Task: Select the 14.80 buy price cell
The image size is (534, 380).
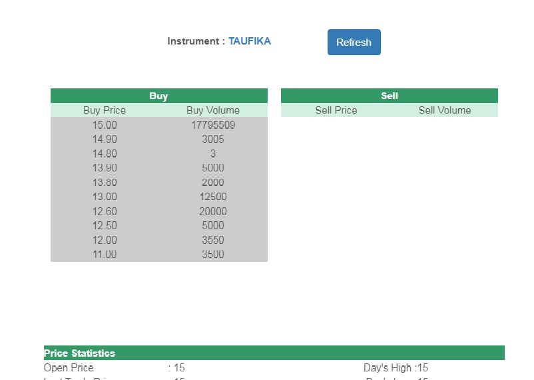Action: point(105,153)
